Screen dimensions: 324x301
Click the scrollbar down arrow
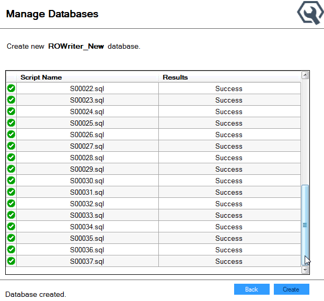point(305,270)
